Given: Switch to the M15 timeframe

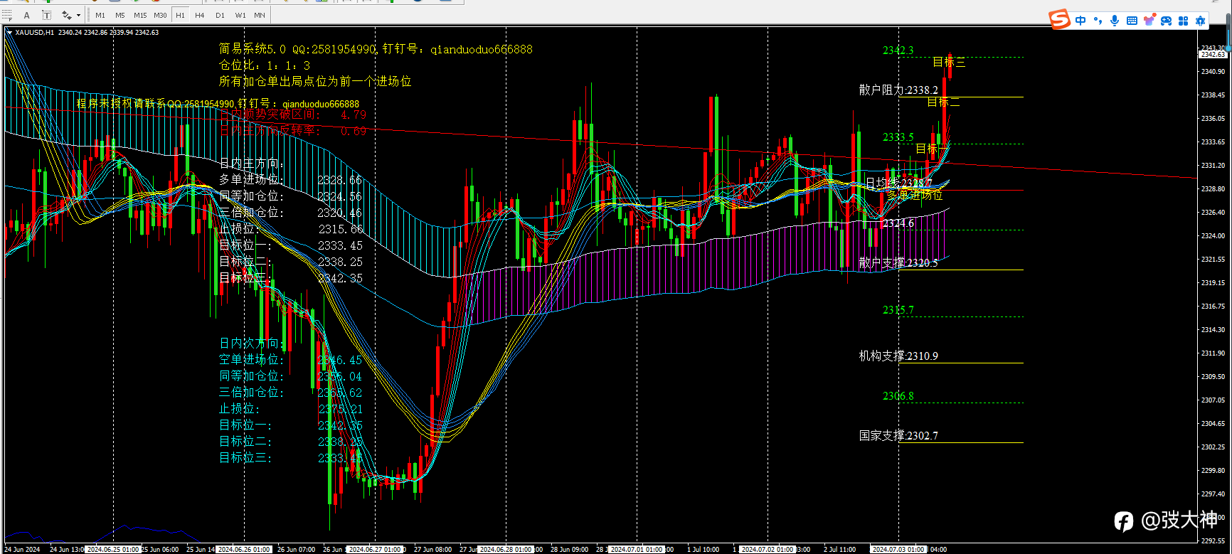Looking at the screenshot, I should pos(140,15).
